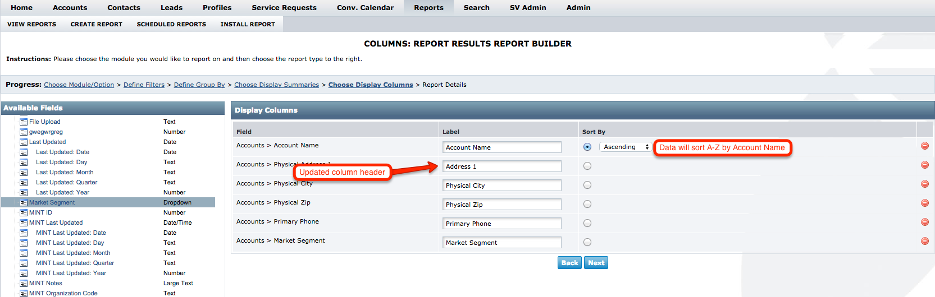Select sort by Primary Phone radio button
The width and height of the screenshot is (935, 297).
tap(587, 223)
